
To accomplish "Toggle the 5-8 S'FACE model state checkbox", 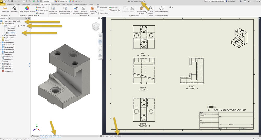I will tap(7, 33).
